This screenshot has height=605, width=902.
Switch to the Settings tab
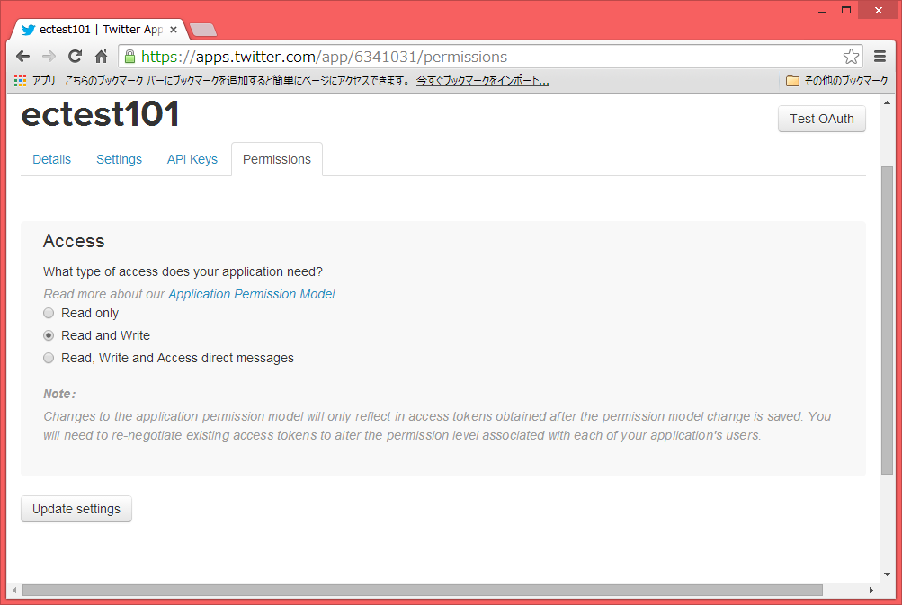[119, 159]
